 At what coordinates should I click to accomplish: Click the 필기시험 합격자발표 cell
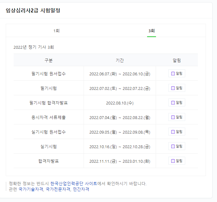coord(49,103)
